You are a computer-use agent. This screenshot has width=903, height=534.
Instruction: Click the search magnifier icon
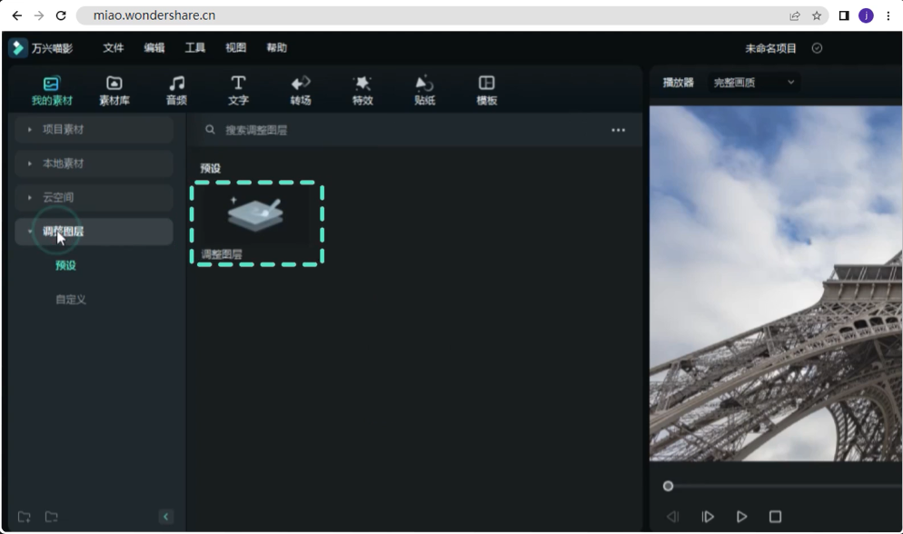point(210,130)
